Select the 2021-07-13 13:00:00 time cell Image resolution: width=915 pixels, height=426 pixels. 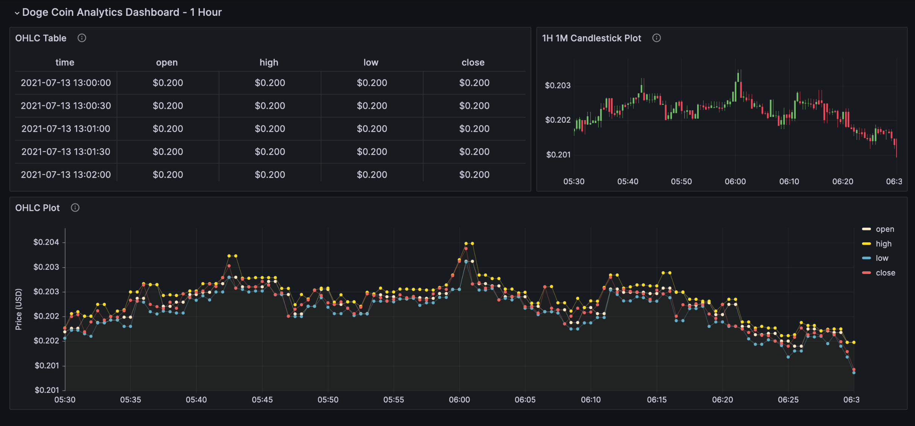(x=66, y=83)
